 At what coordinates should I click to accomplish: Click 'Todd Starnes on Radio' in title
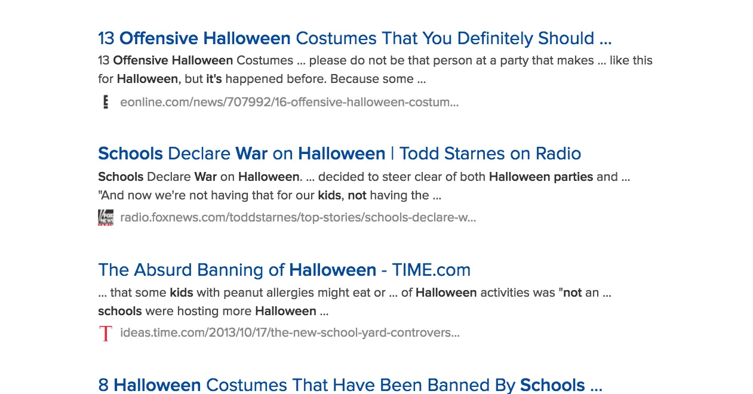[490, 153]
